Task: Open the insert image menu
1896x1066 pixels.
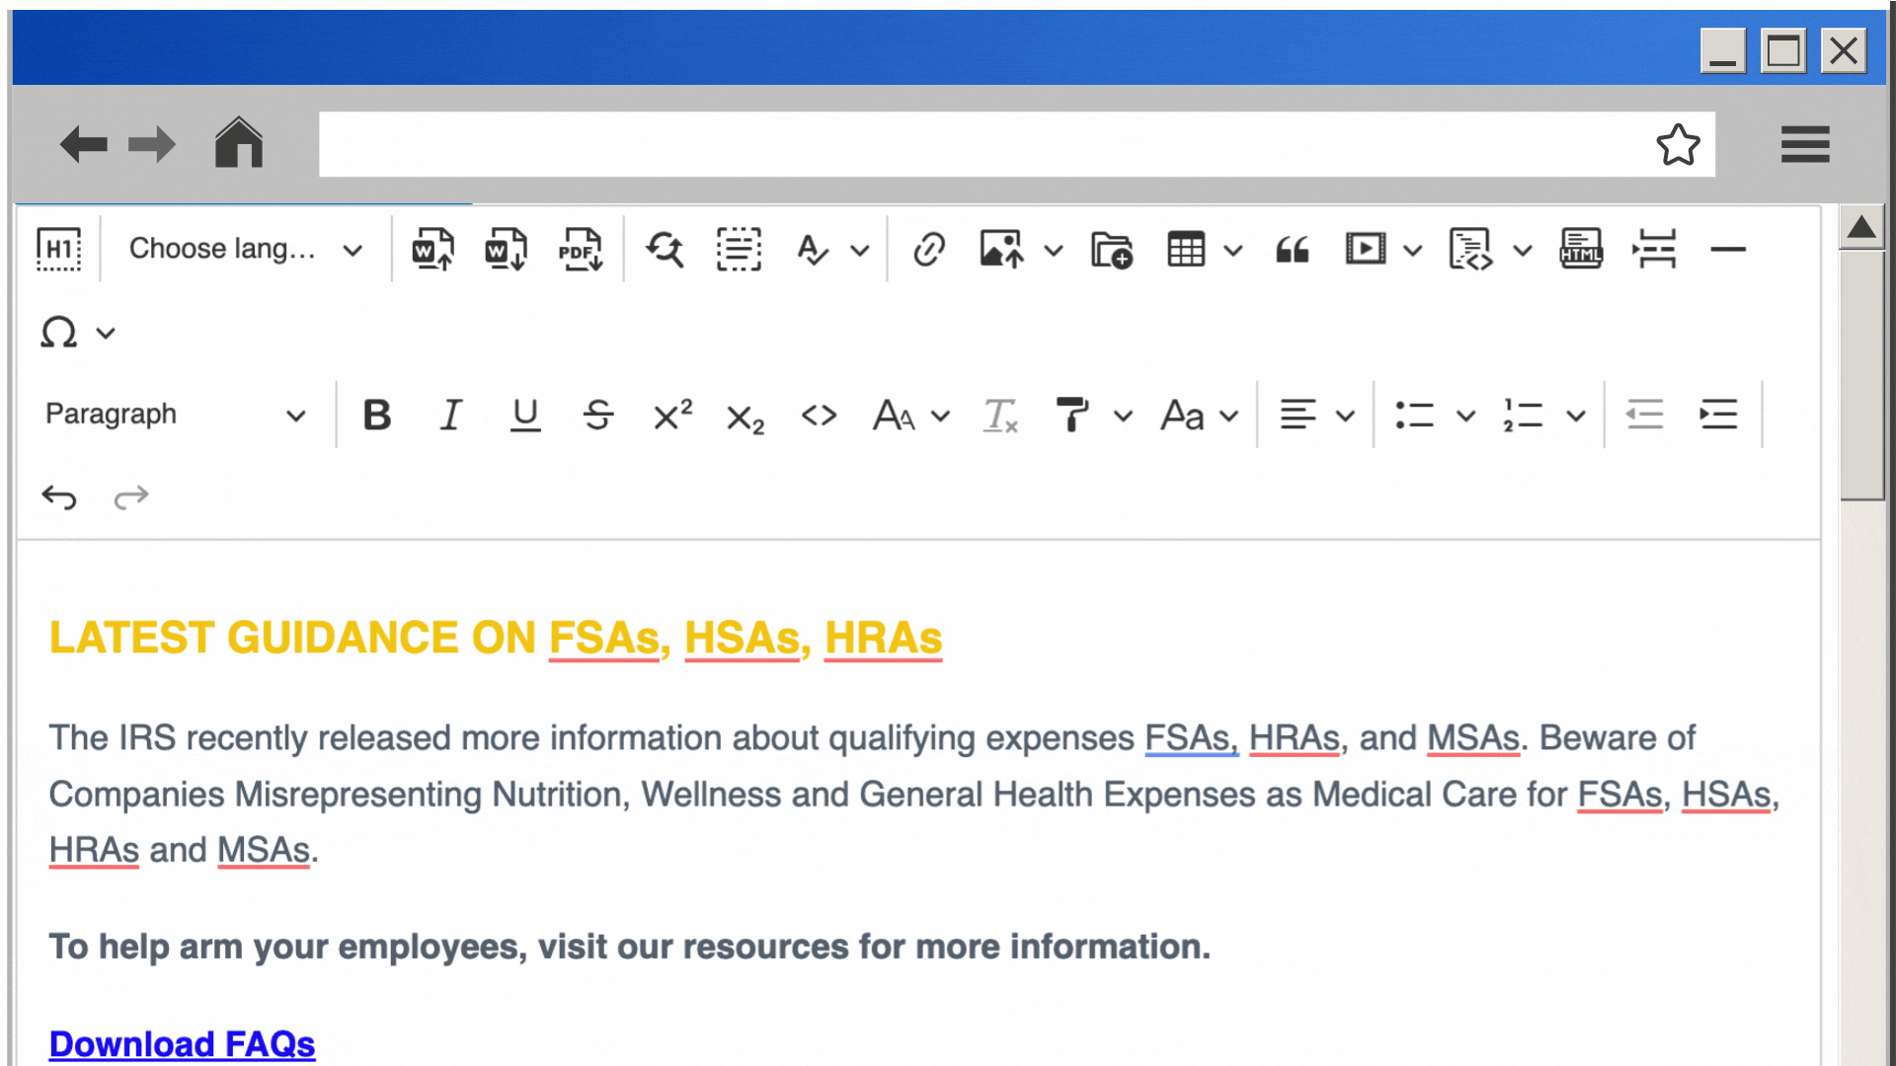Action: pos(1055,250)
